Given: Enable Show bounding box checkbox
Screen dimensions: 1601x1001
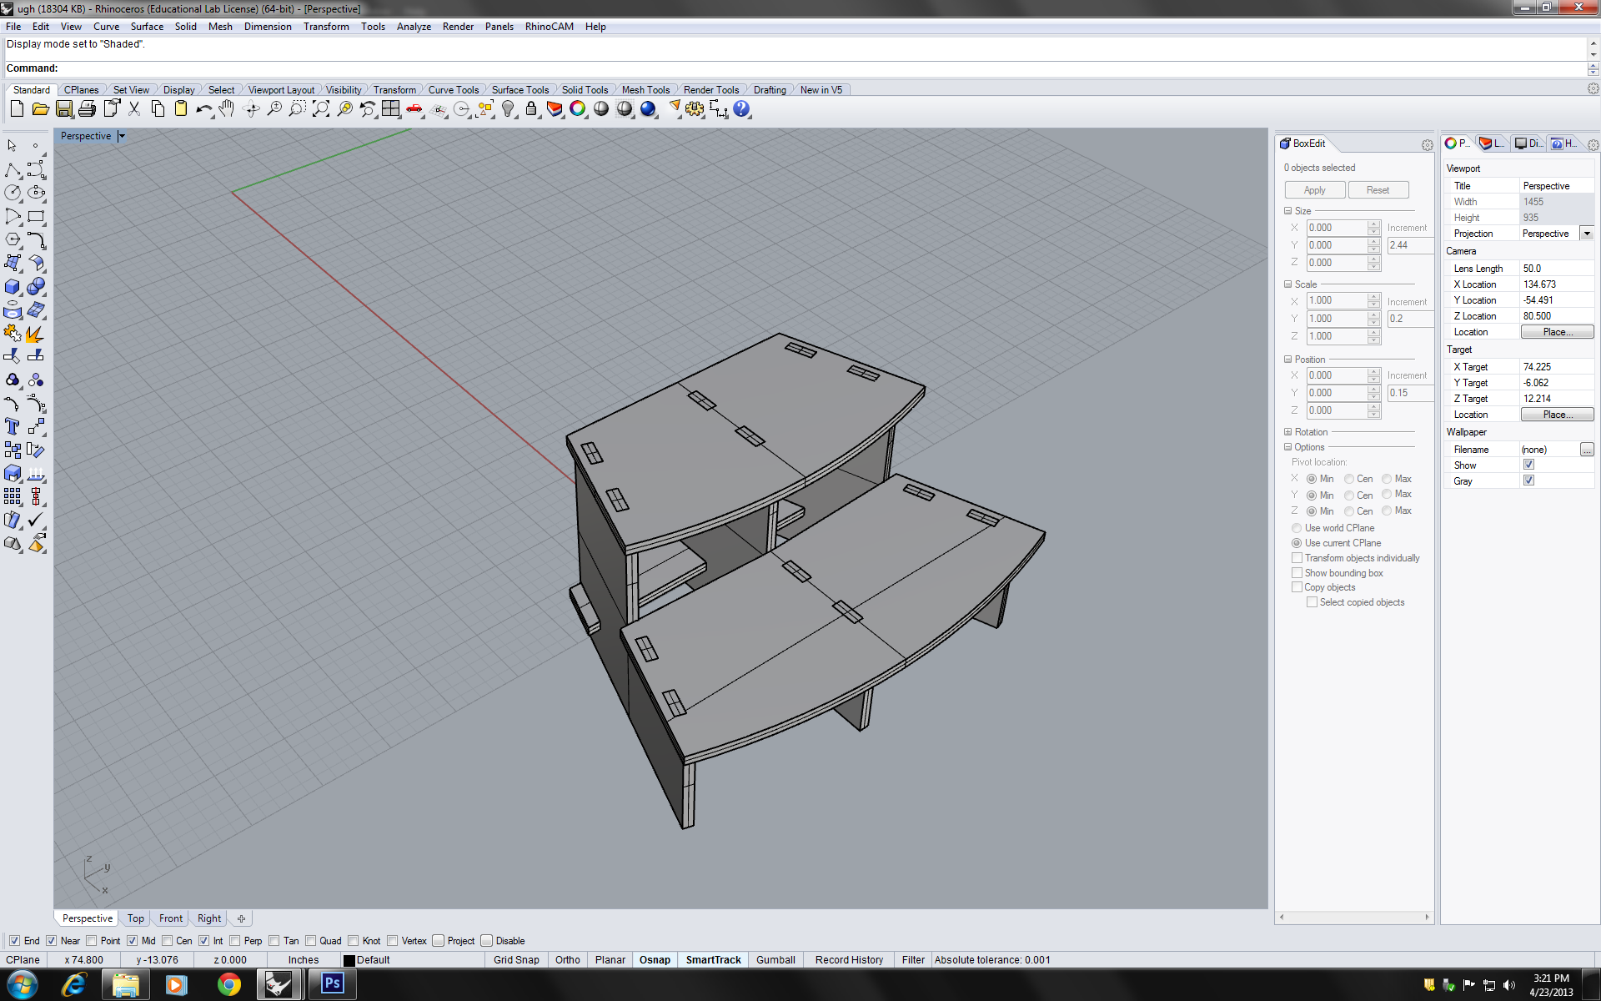Looking at the screenshot, I should point(1297,573).
